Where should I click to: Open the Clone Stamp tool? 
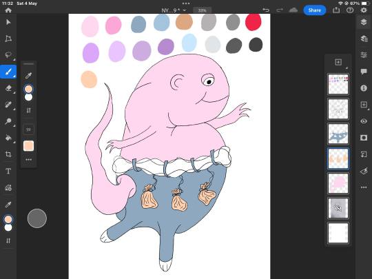pyautogui.click(x=8, y=121)
